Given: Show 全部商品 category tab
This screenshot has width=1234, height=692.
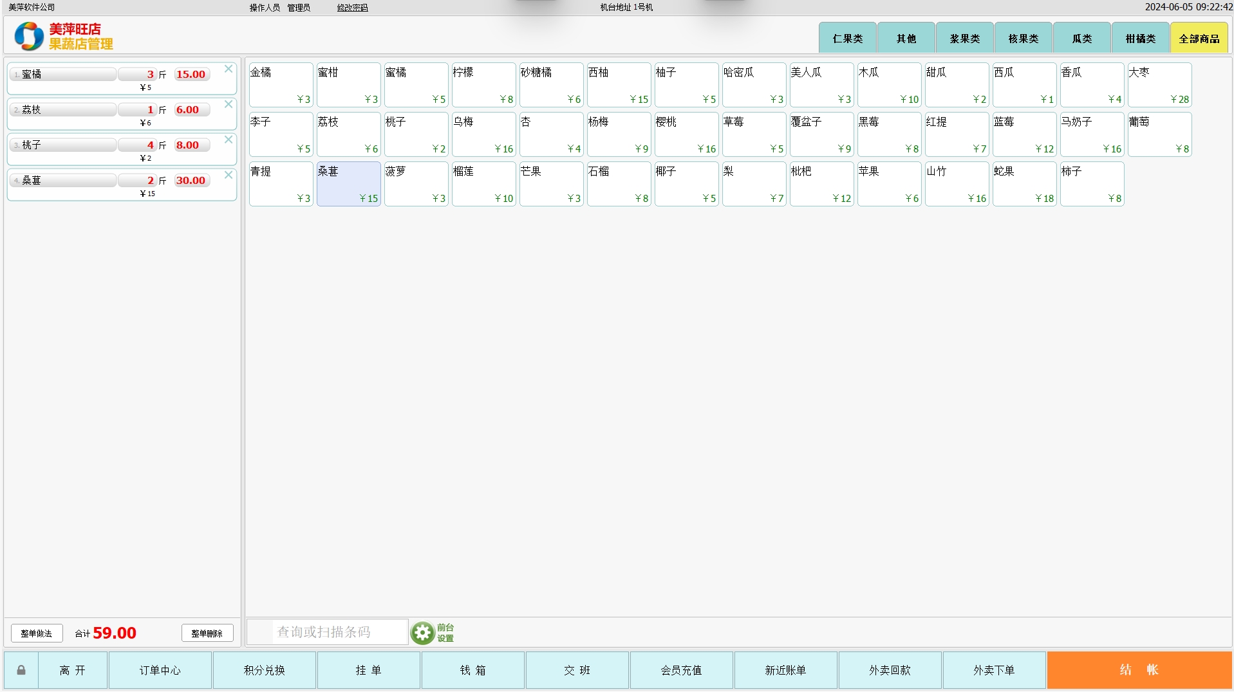Looking at the screenshot, I should [x=1199, y=39].
